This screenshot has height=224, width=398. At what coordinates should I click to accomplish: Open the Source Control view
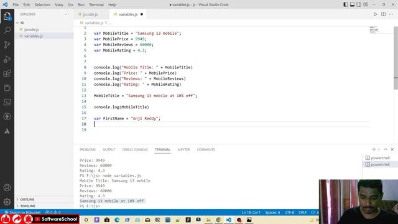(7, 45)
